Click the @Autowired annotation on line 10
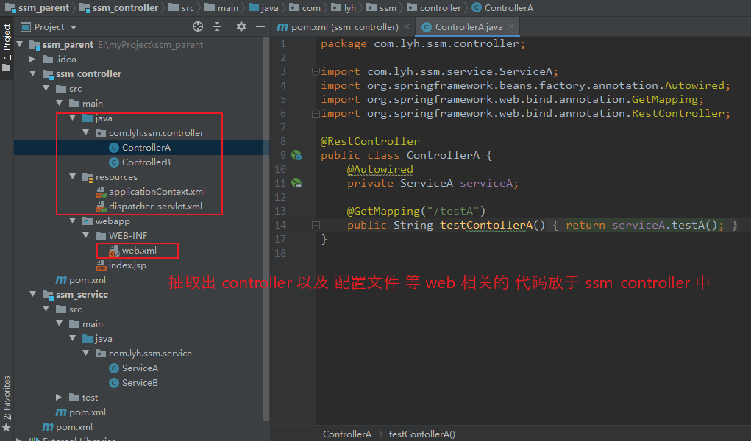751x441 pixels. click(380, 169)
